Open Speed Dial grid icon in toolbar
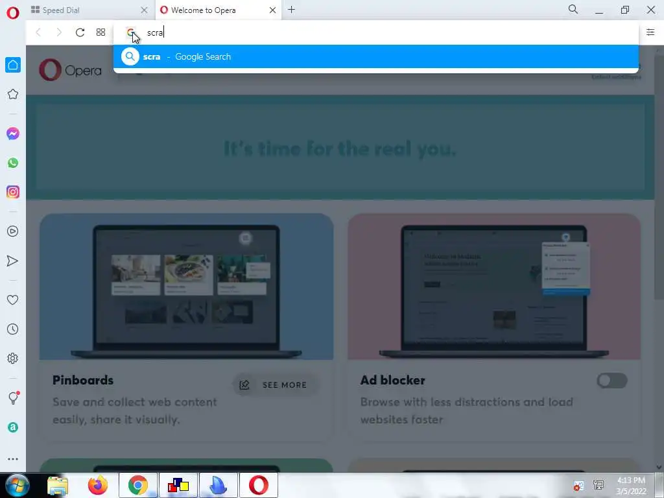The height and width of the screenshot is (498, 664). click(x=101, y=32)
